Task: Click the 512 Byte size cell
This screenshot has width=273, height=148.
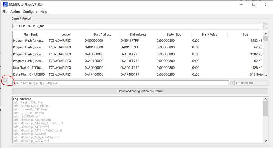Action: coord(256,74)
